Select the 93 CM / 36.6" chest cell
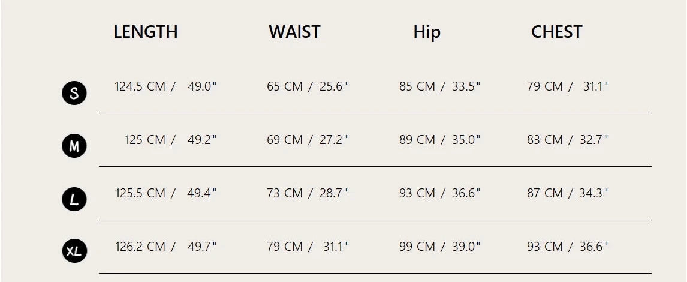687x282 pixels. pos(567,246)
